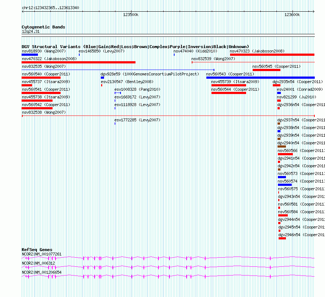Select the nsv560542 (Cooper2011) label

click(x=46, y=105)
